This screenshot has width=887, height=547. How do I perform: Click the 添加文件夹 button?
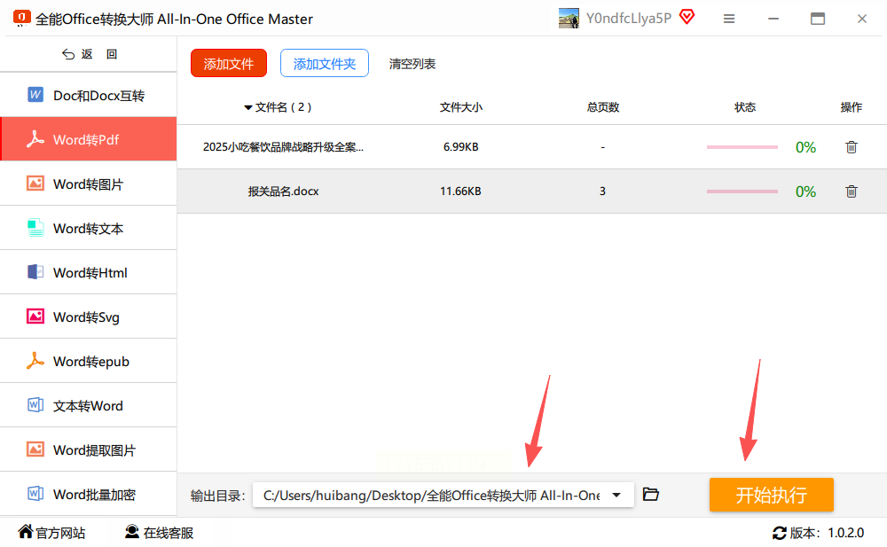(324, 63)
